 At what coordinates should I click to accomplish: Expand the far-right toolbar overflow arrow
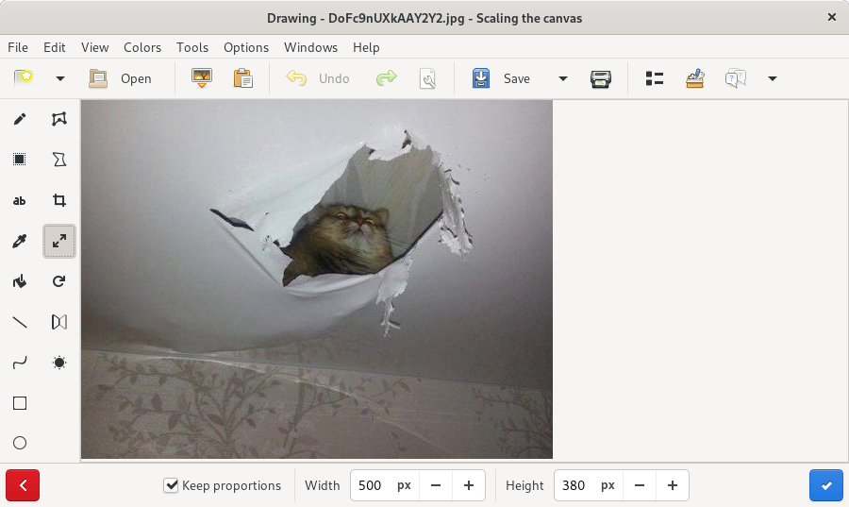pos(773,79)
